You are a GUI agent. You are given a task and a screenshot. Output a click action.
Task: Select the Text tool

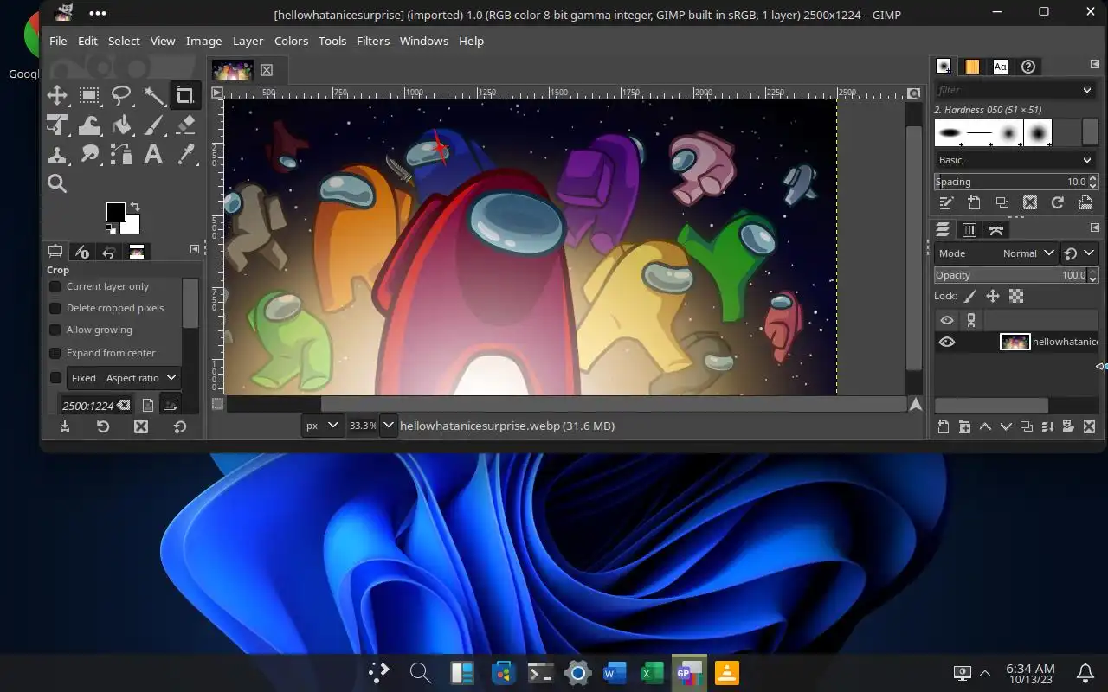pyautogui.click(x=153, y=154)
